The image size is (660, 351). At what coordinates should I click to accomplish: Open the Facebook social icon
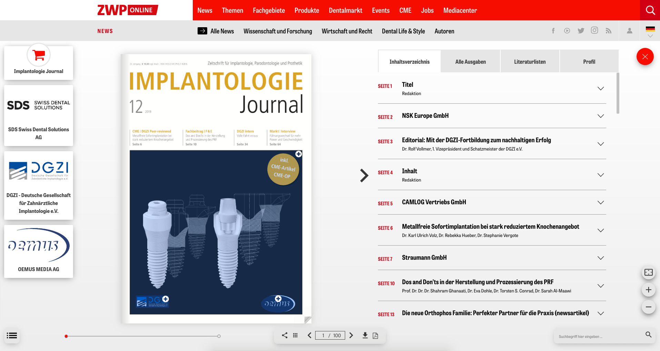[x=553, y=31]
